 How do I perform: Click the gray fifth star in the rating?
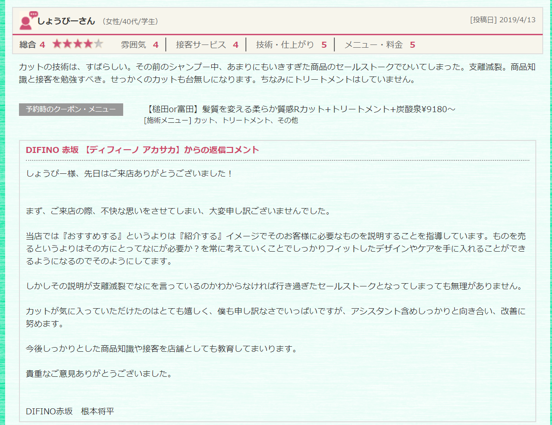98,44
